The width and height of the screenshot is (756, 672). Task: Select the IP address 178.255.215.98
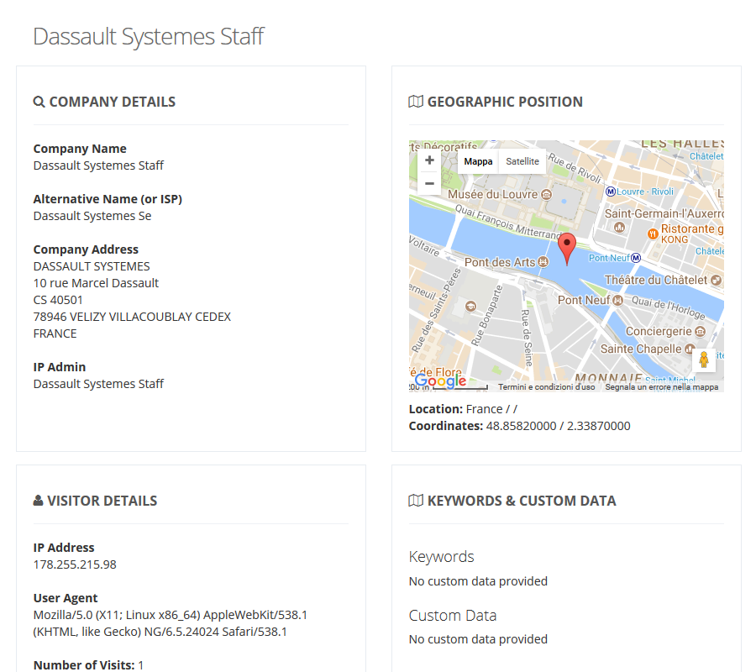[75, 564]
